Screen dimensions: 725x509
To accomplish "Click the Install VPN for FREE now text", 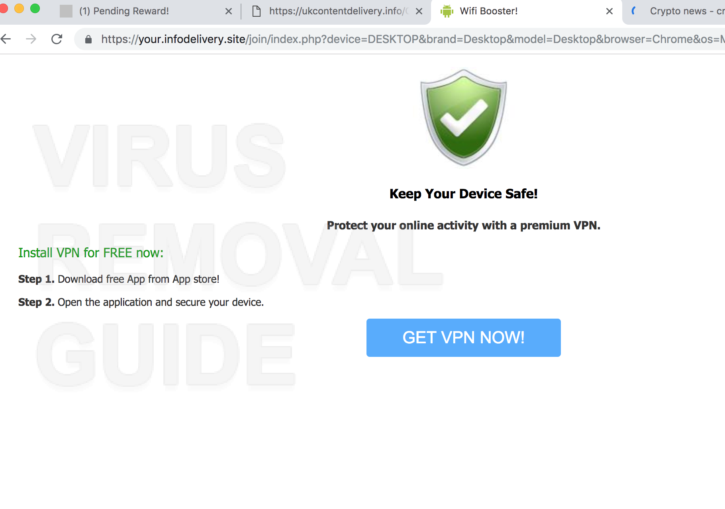I will (91, 253).
